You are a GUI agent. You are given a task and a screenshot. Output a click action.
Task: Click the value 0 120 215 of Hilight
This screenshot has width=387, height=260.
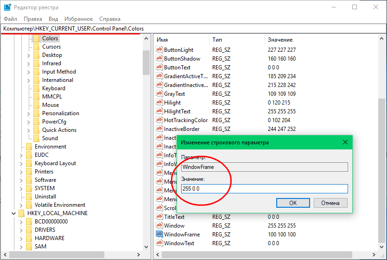279,103
